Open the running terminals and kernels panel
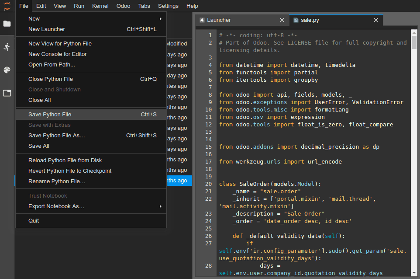 pos(7,47)
